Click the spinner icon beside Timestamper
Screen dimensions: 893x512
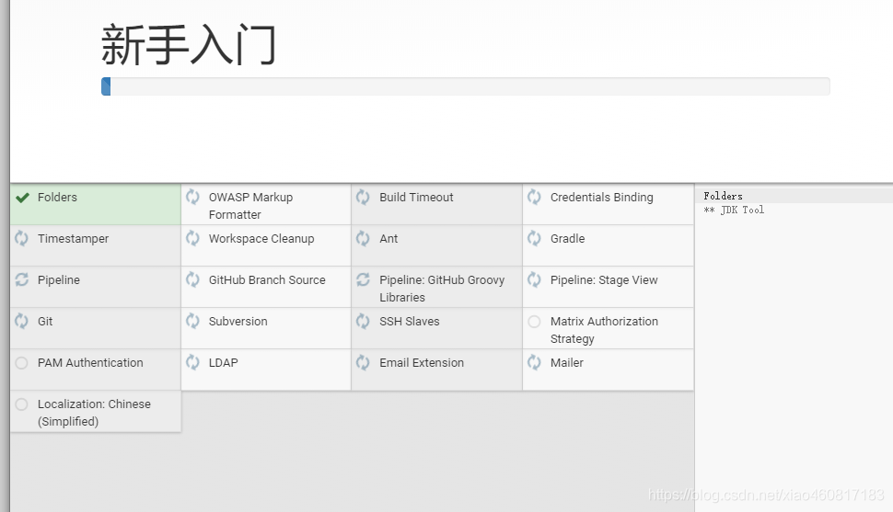tap(22, 238)
